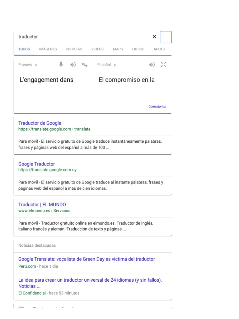Listen to the French source text

tap(73, 65)
